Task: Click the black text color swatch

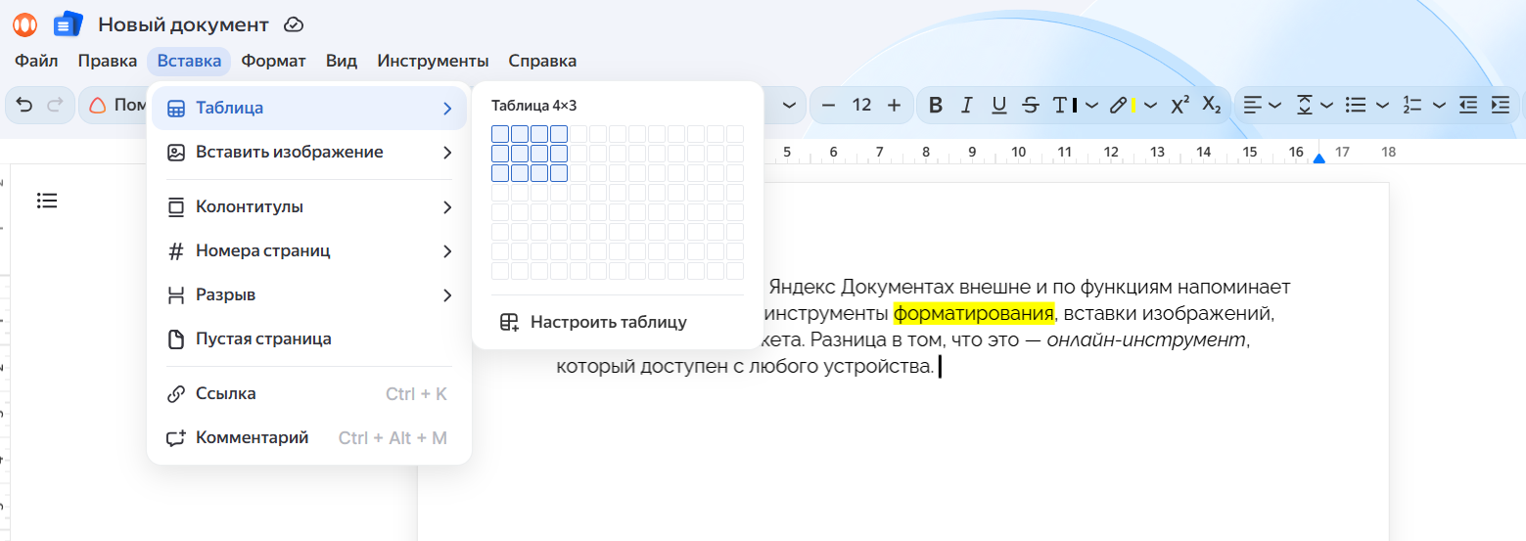Action: 1075,106
